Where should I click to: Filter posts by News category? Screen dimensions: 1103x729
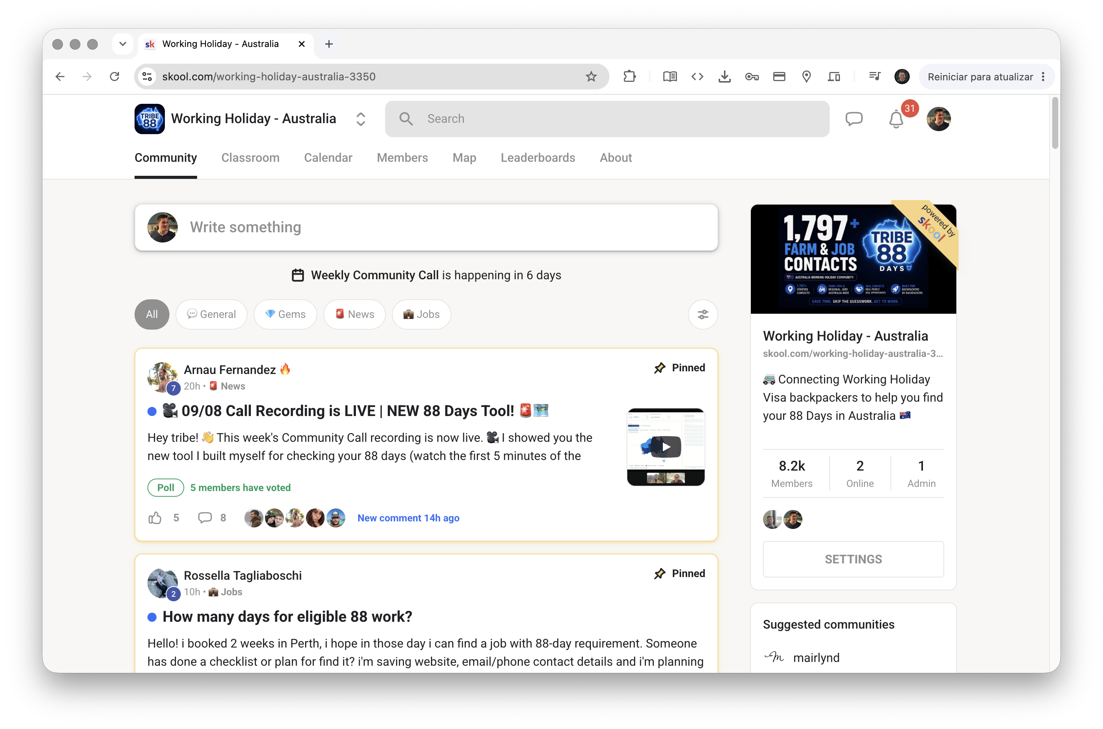click(x=355, y=315)
